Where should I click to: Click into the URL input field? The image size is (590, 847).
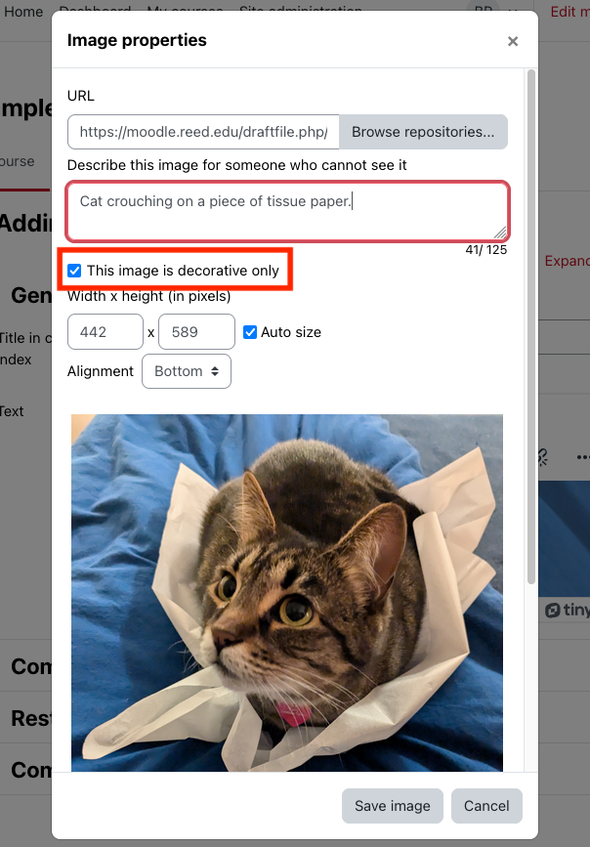click(x=203, y=132)
